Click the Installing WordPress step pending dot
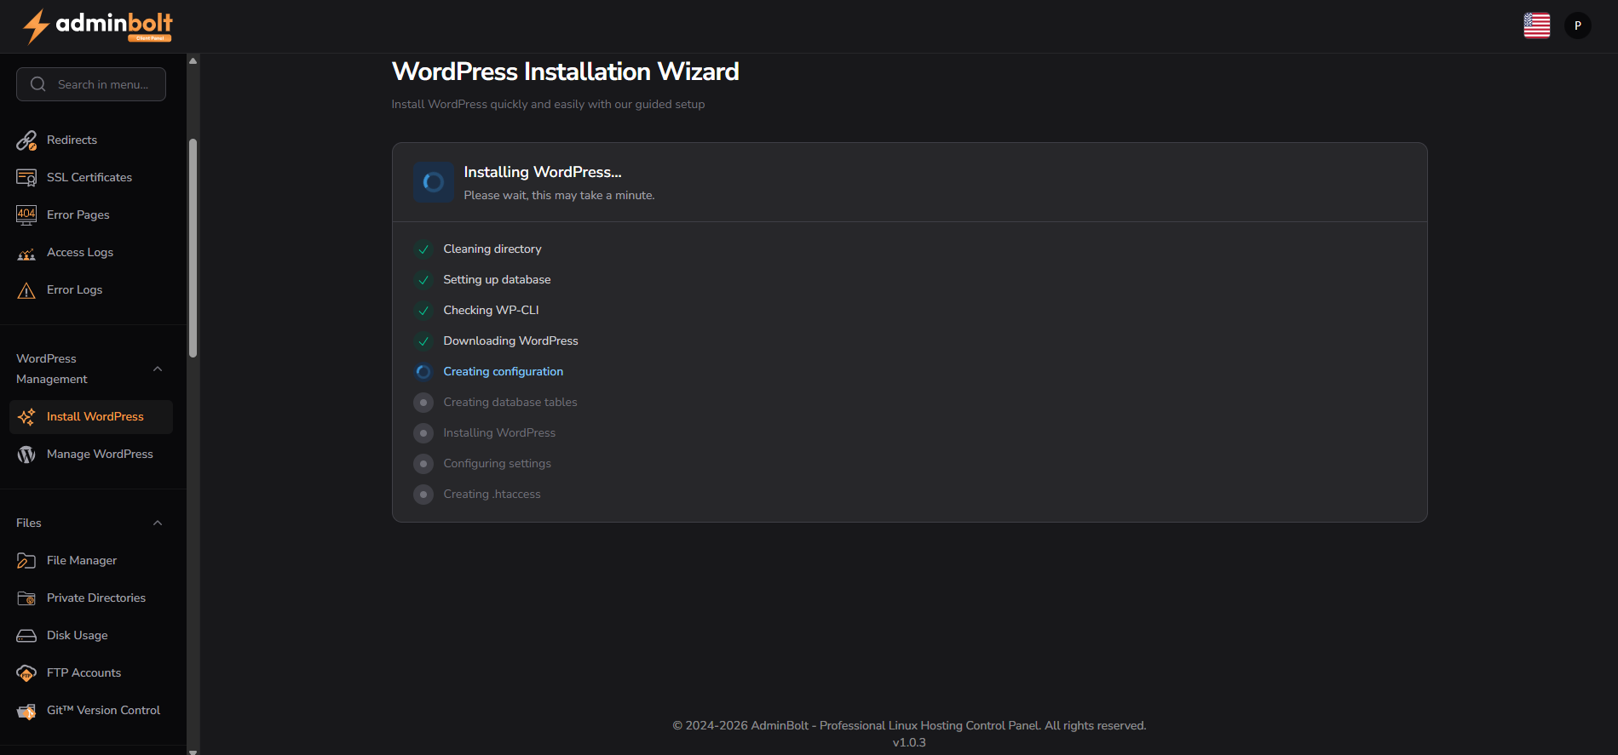Image resolution: width=1618 pixels, height=755 pixels. [x=423, y=433]
